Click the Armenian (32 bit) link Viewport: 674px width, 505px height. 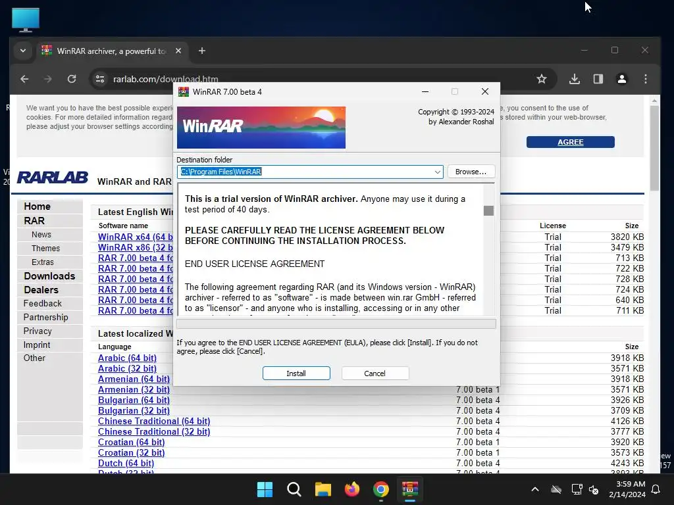pos(134,389)
